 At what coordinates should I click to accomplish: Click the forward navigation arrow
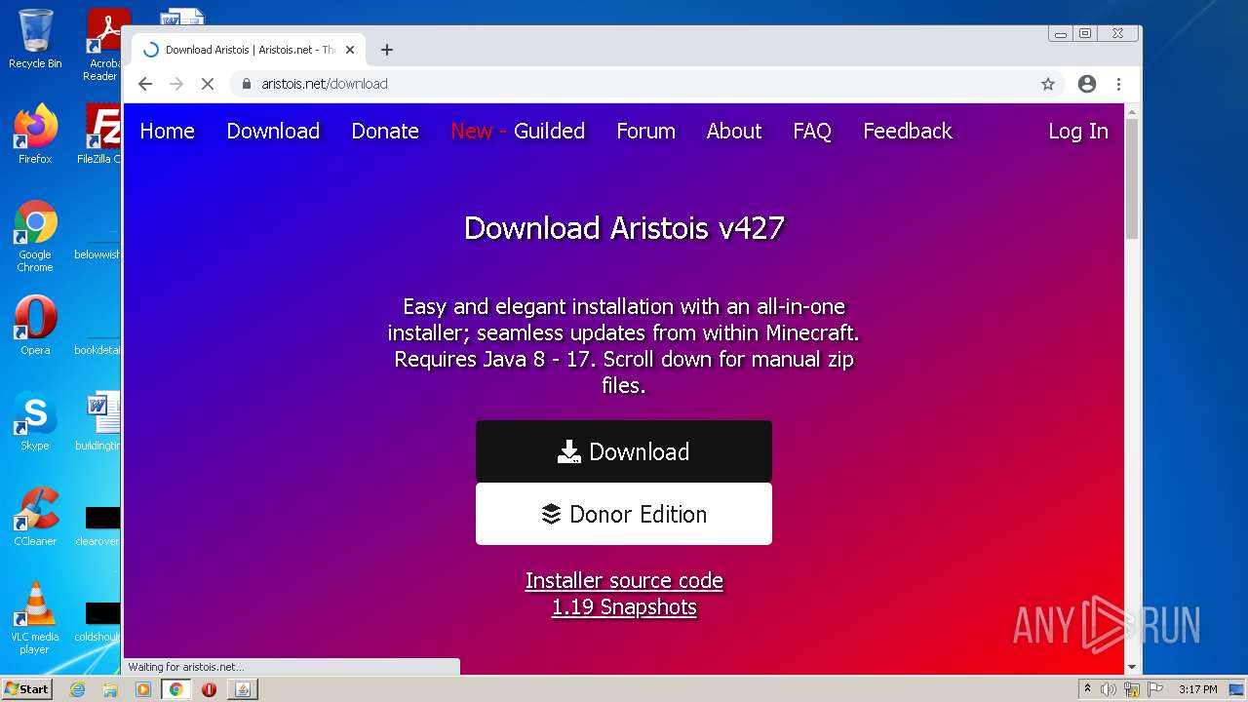[x=176, y=84]
